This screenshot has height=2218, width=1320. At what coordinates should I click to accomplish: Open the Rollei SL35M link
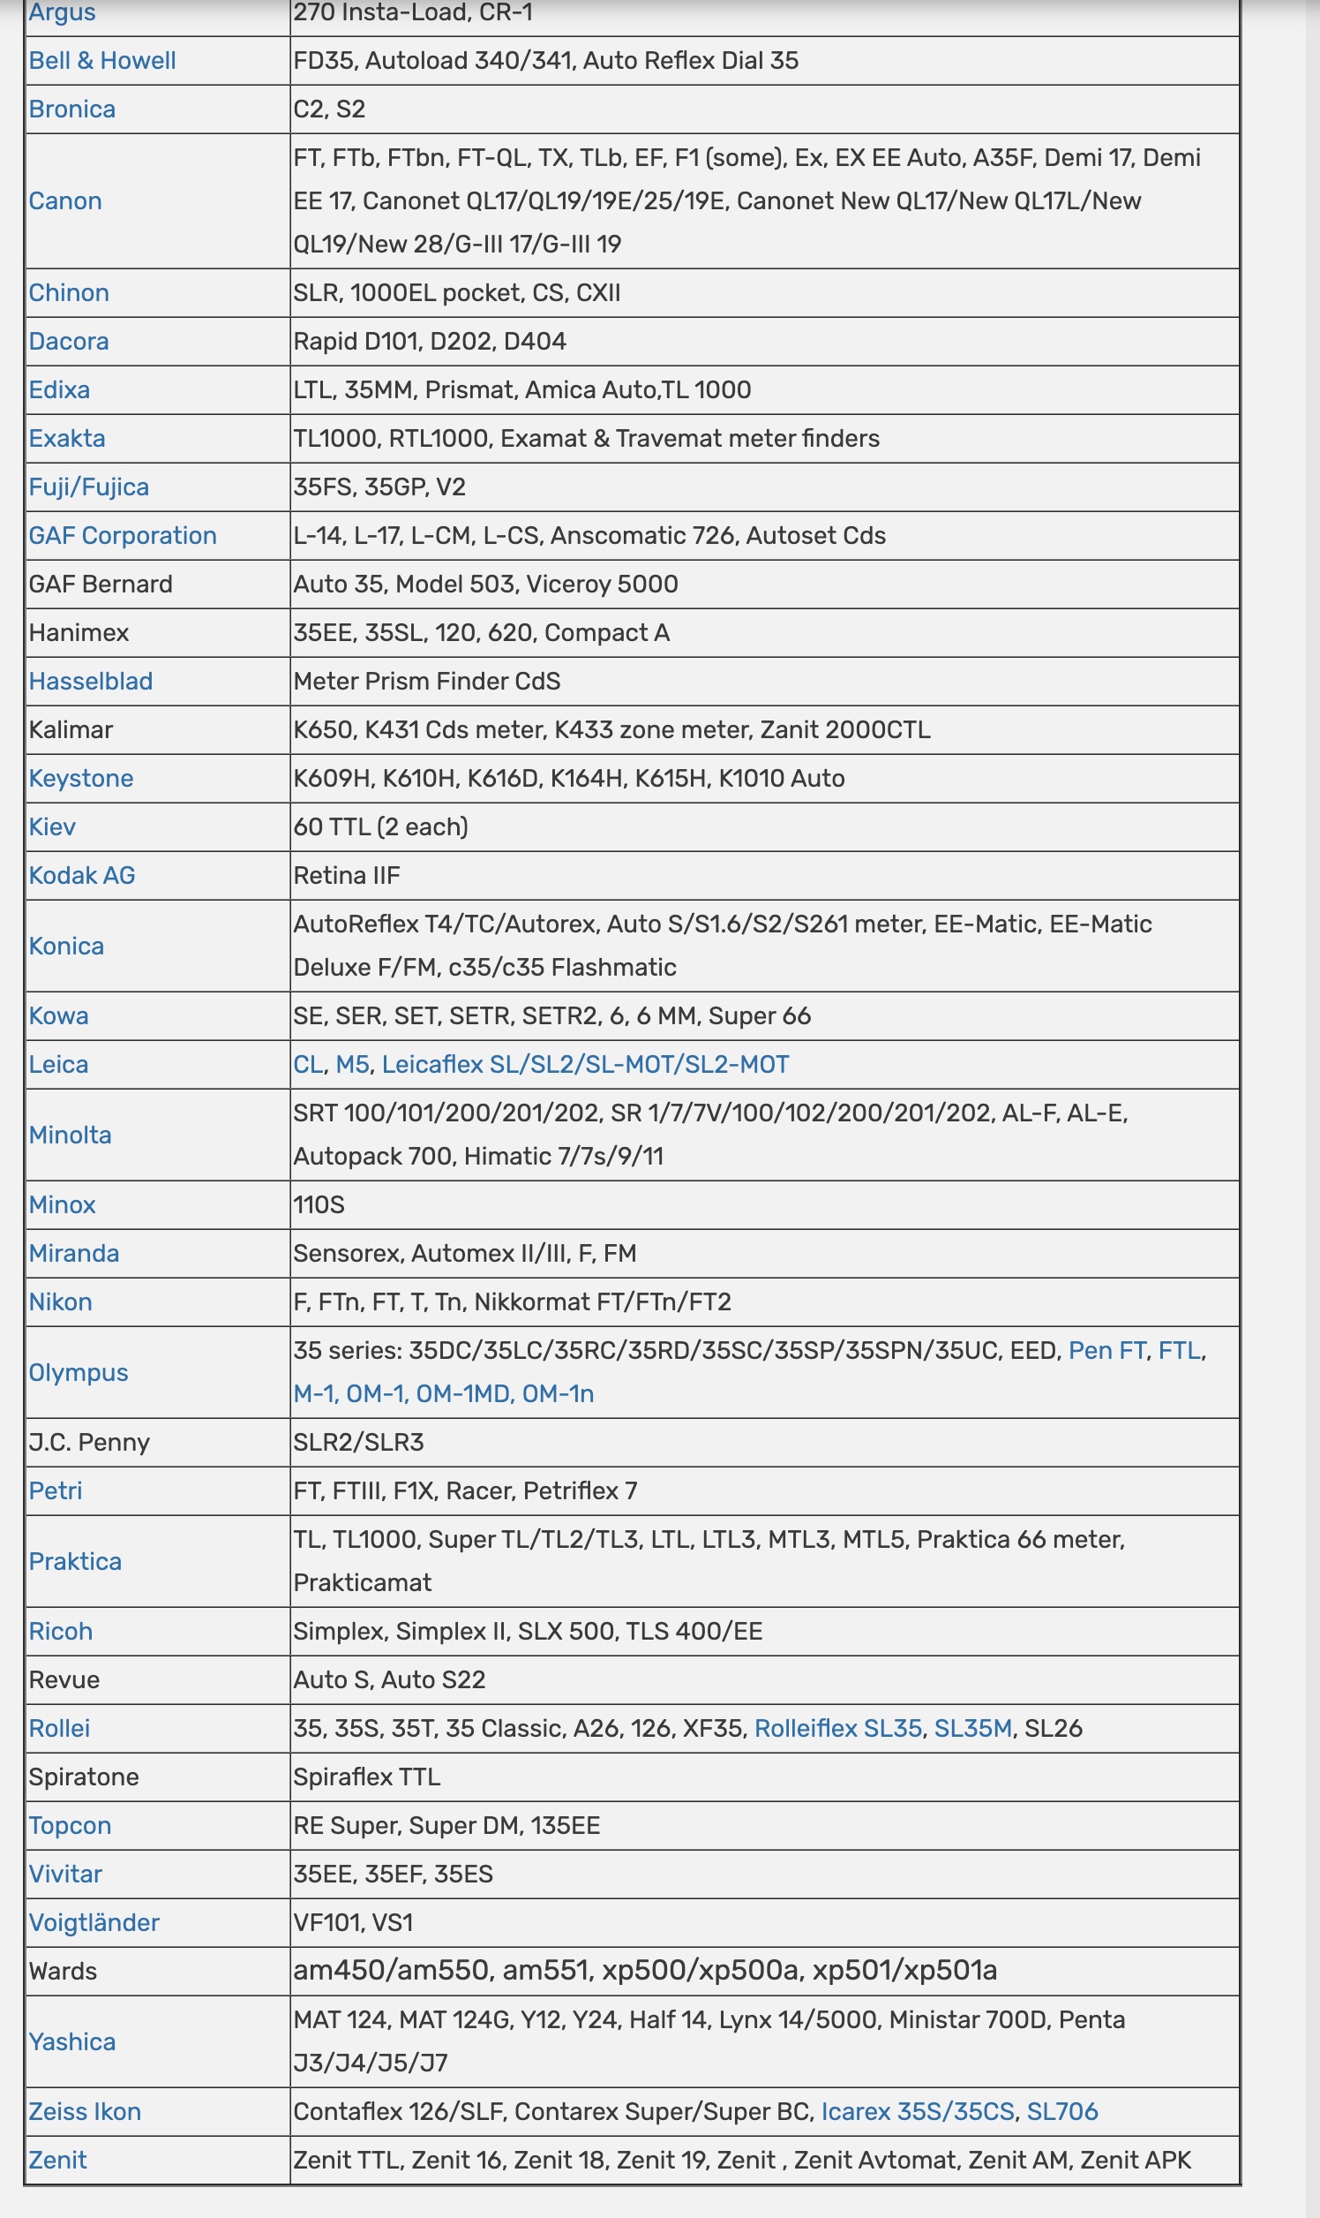[x=973, y=1729]
